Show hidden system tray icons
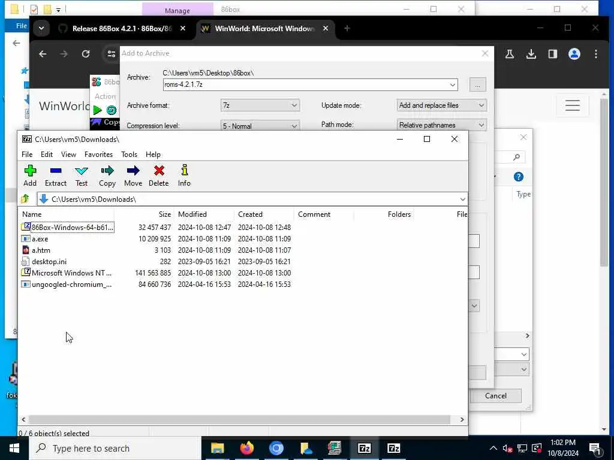Viewport: 614px width, 460px height. tap(493, 448)
